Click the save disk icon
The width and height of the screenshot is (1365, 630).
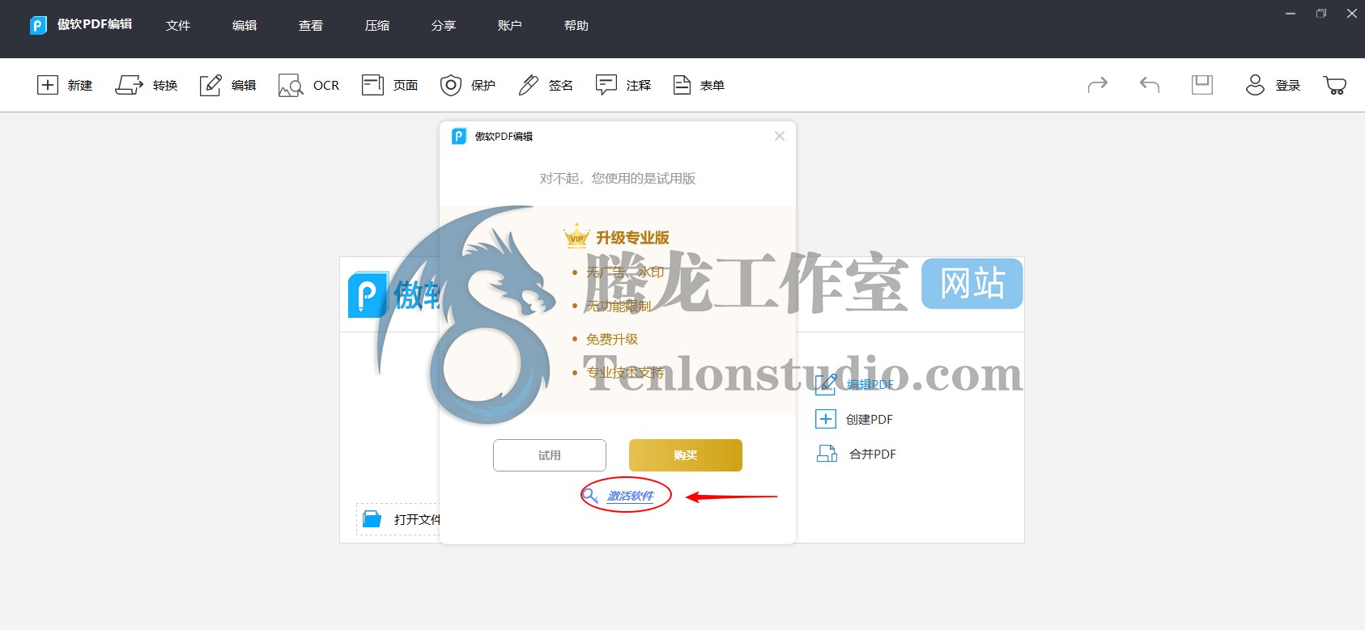tap(1202, 85)
